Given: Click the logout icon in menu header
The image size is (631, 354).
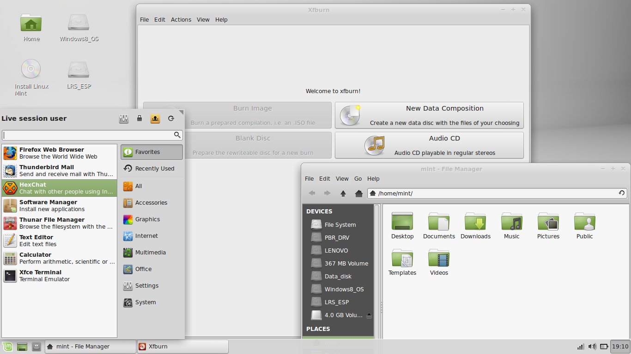Looking at the screenshot, I should click(x=171, y=118).
